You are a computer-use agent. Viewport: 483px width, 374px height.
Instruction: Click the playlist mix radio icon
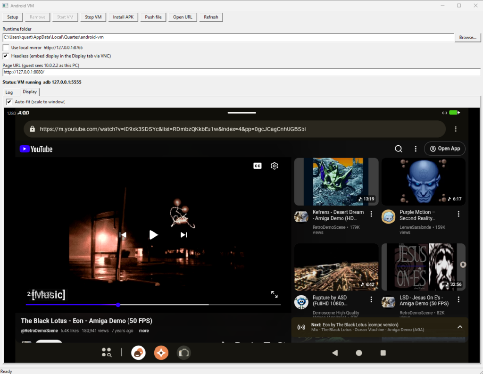(x=301, y=327)
